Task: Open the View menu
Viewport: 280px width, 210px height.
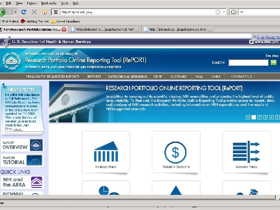Action: pos(19,3)
